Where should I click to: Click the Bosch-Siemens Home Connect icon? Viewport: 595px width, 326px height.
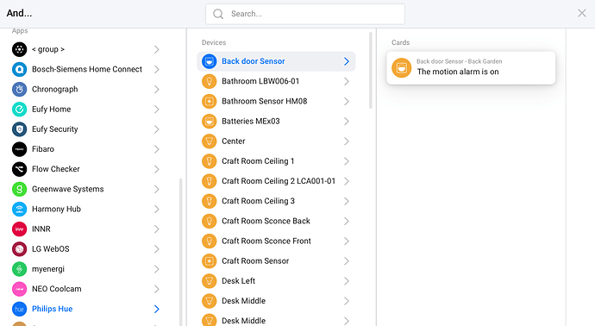(19, 70)
